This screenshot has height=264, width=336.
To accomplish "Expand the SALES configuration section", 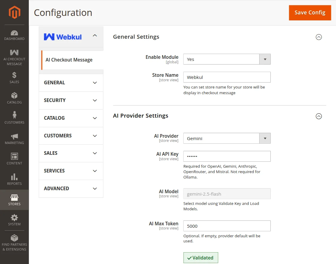I will pos(71,153).
